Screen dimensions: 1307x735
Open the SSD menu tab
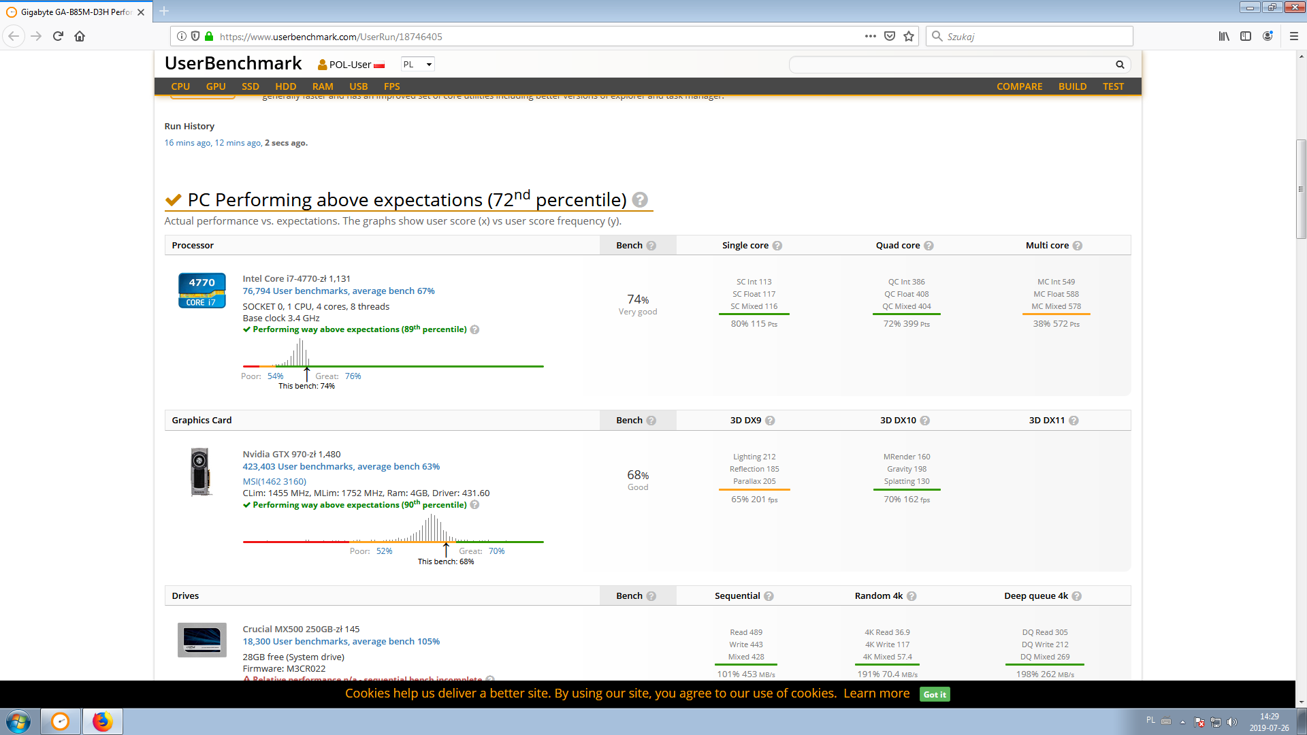[251, 86]
